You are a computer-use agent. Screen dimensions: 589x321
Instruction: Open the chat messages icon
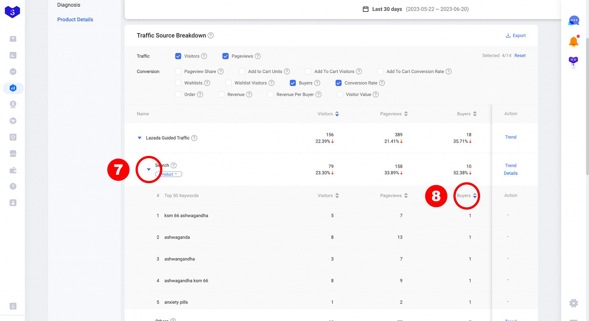(x=574, y=21)
